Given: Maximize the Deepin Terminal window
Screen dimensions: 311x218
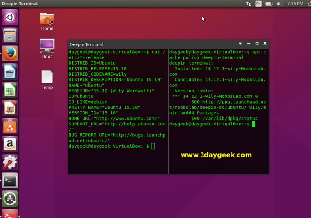Looking at the screenshot, I should (x=257, y=43).
